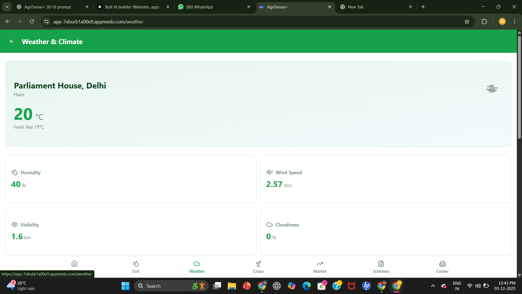Image resolution: width=522 pixels, height=294 pixels.
Task: Open the Schemes document icon
Action: coord(381,264)
